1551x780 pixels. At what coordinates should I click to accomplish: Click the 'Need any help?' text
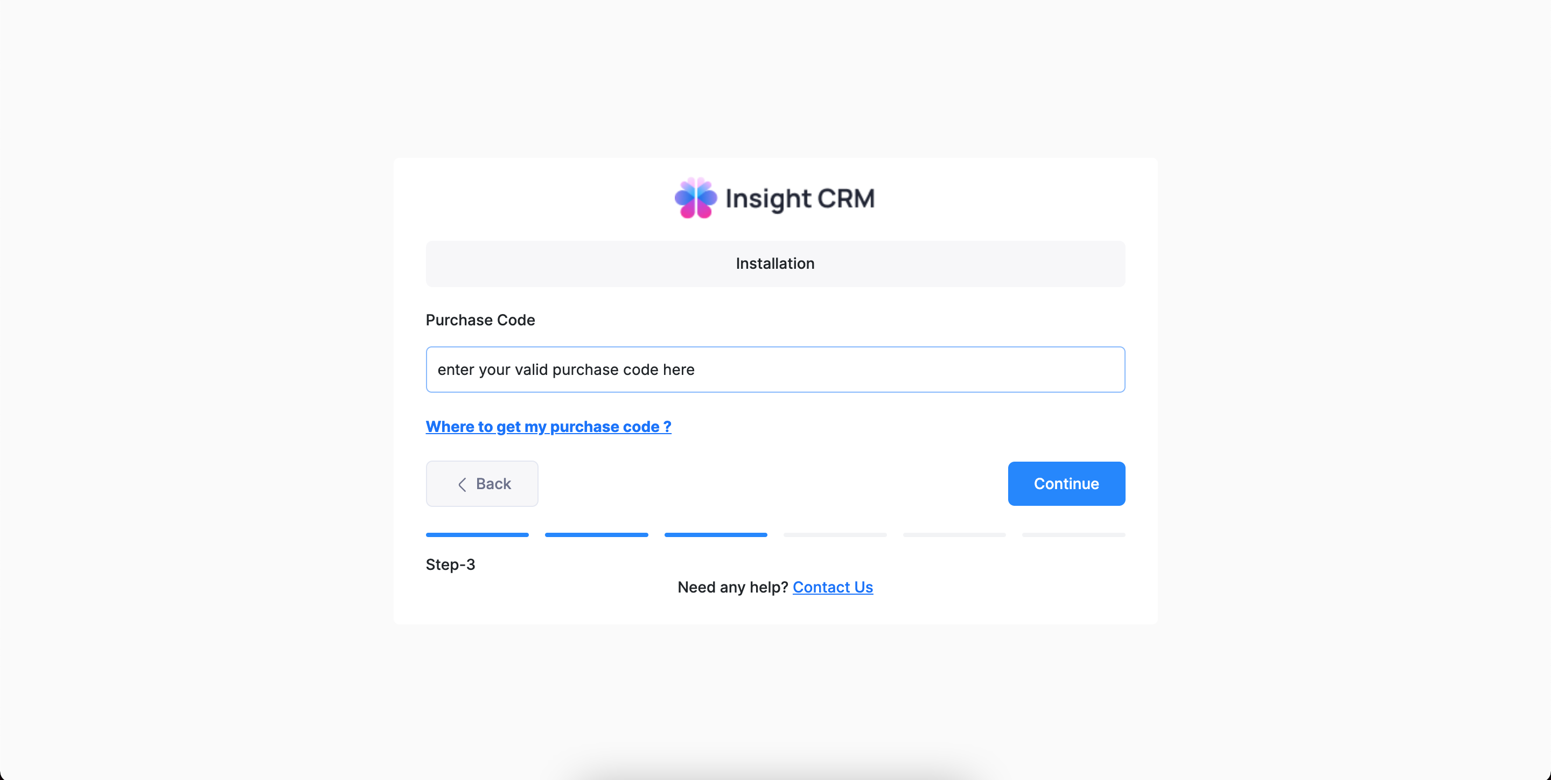pos(732,587)
